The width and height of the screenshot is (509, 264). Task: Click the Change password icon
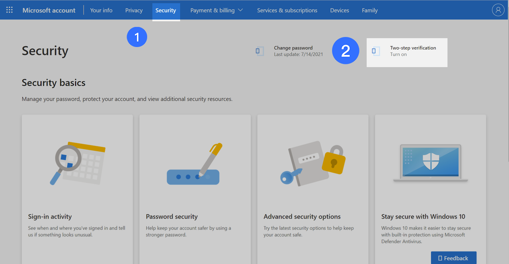(x=260, y=51)
